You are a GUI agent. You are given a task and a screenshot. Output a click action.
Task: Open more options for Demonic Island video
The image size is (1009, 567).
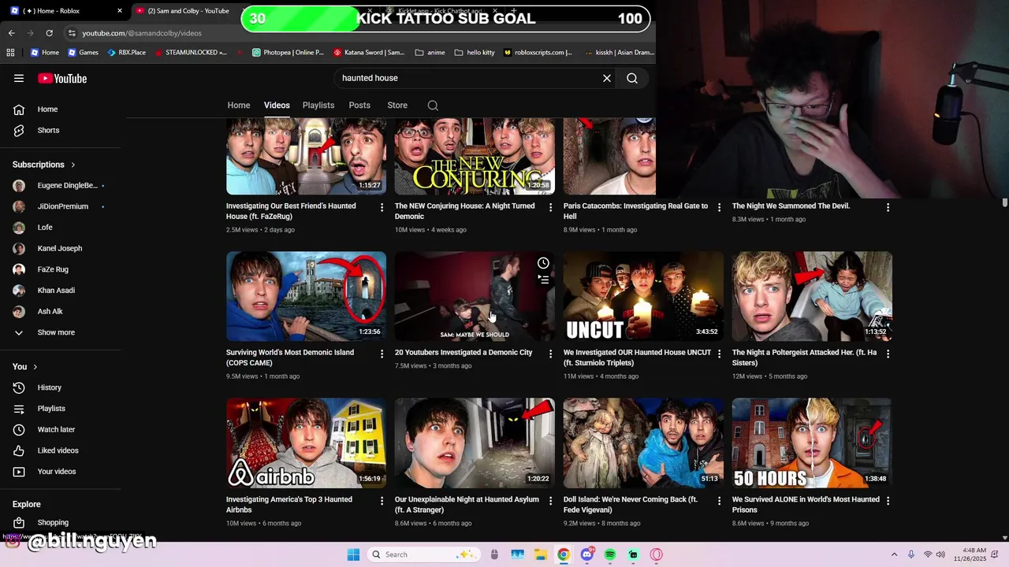(x=382, y=354)
